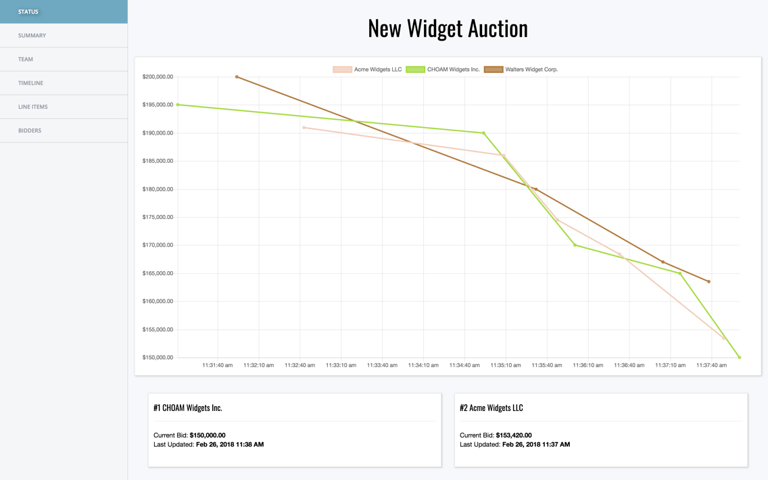
Task: Open the Status sidebar tab
Action: (64, 11)
